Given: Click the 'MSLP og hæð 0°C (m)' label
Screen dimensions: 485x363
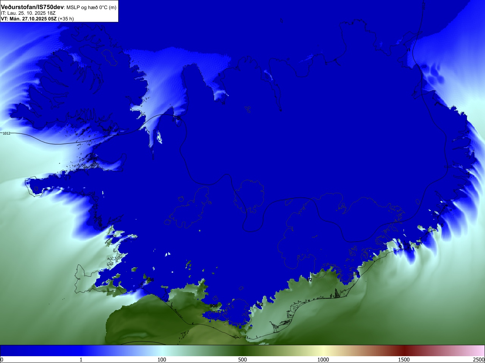Looking at the screenshot, I should (x=91, y=8).
